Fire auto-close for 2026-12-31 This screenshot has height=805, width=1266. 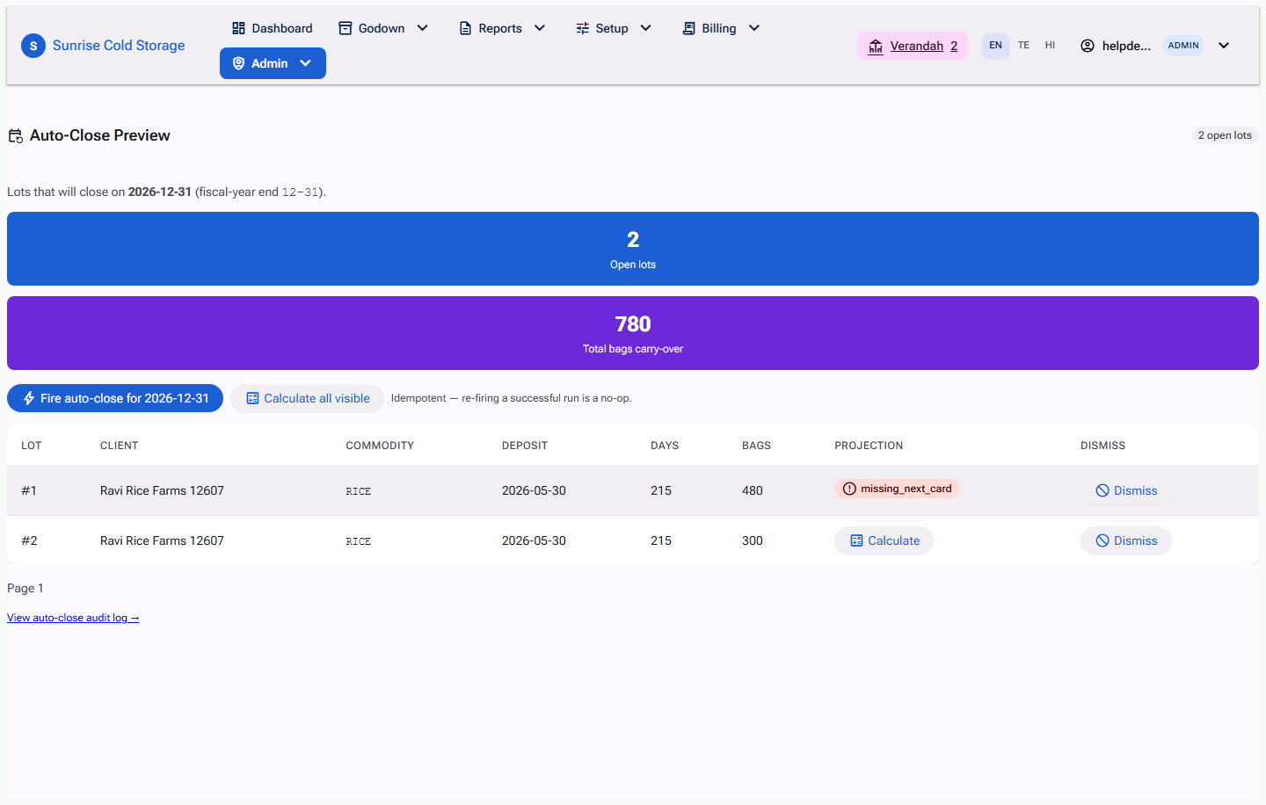[115, 398]
